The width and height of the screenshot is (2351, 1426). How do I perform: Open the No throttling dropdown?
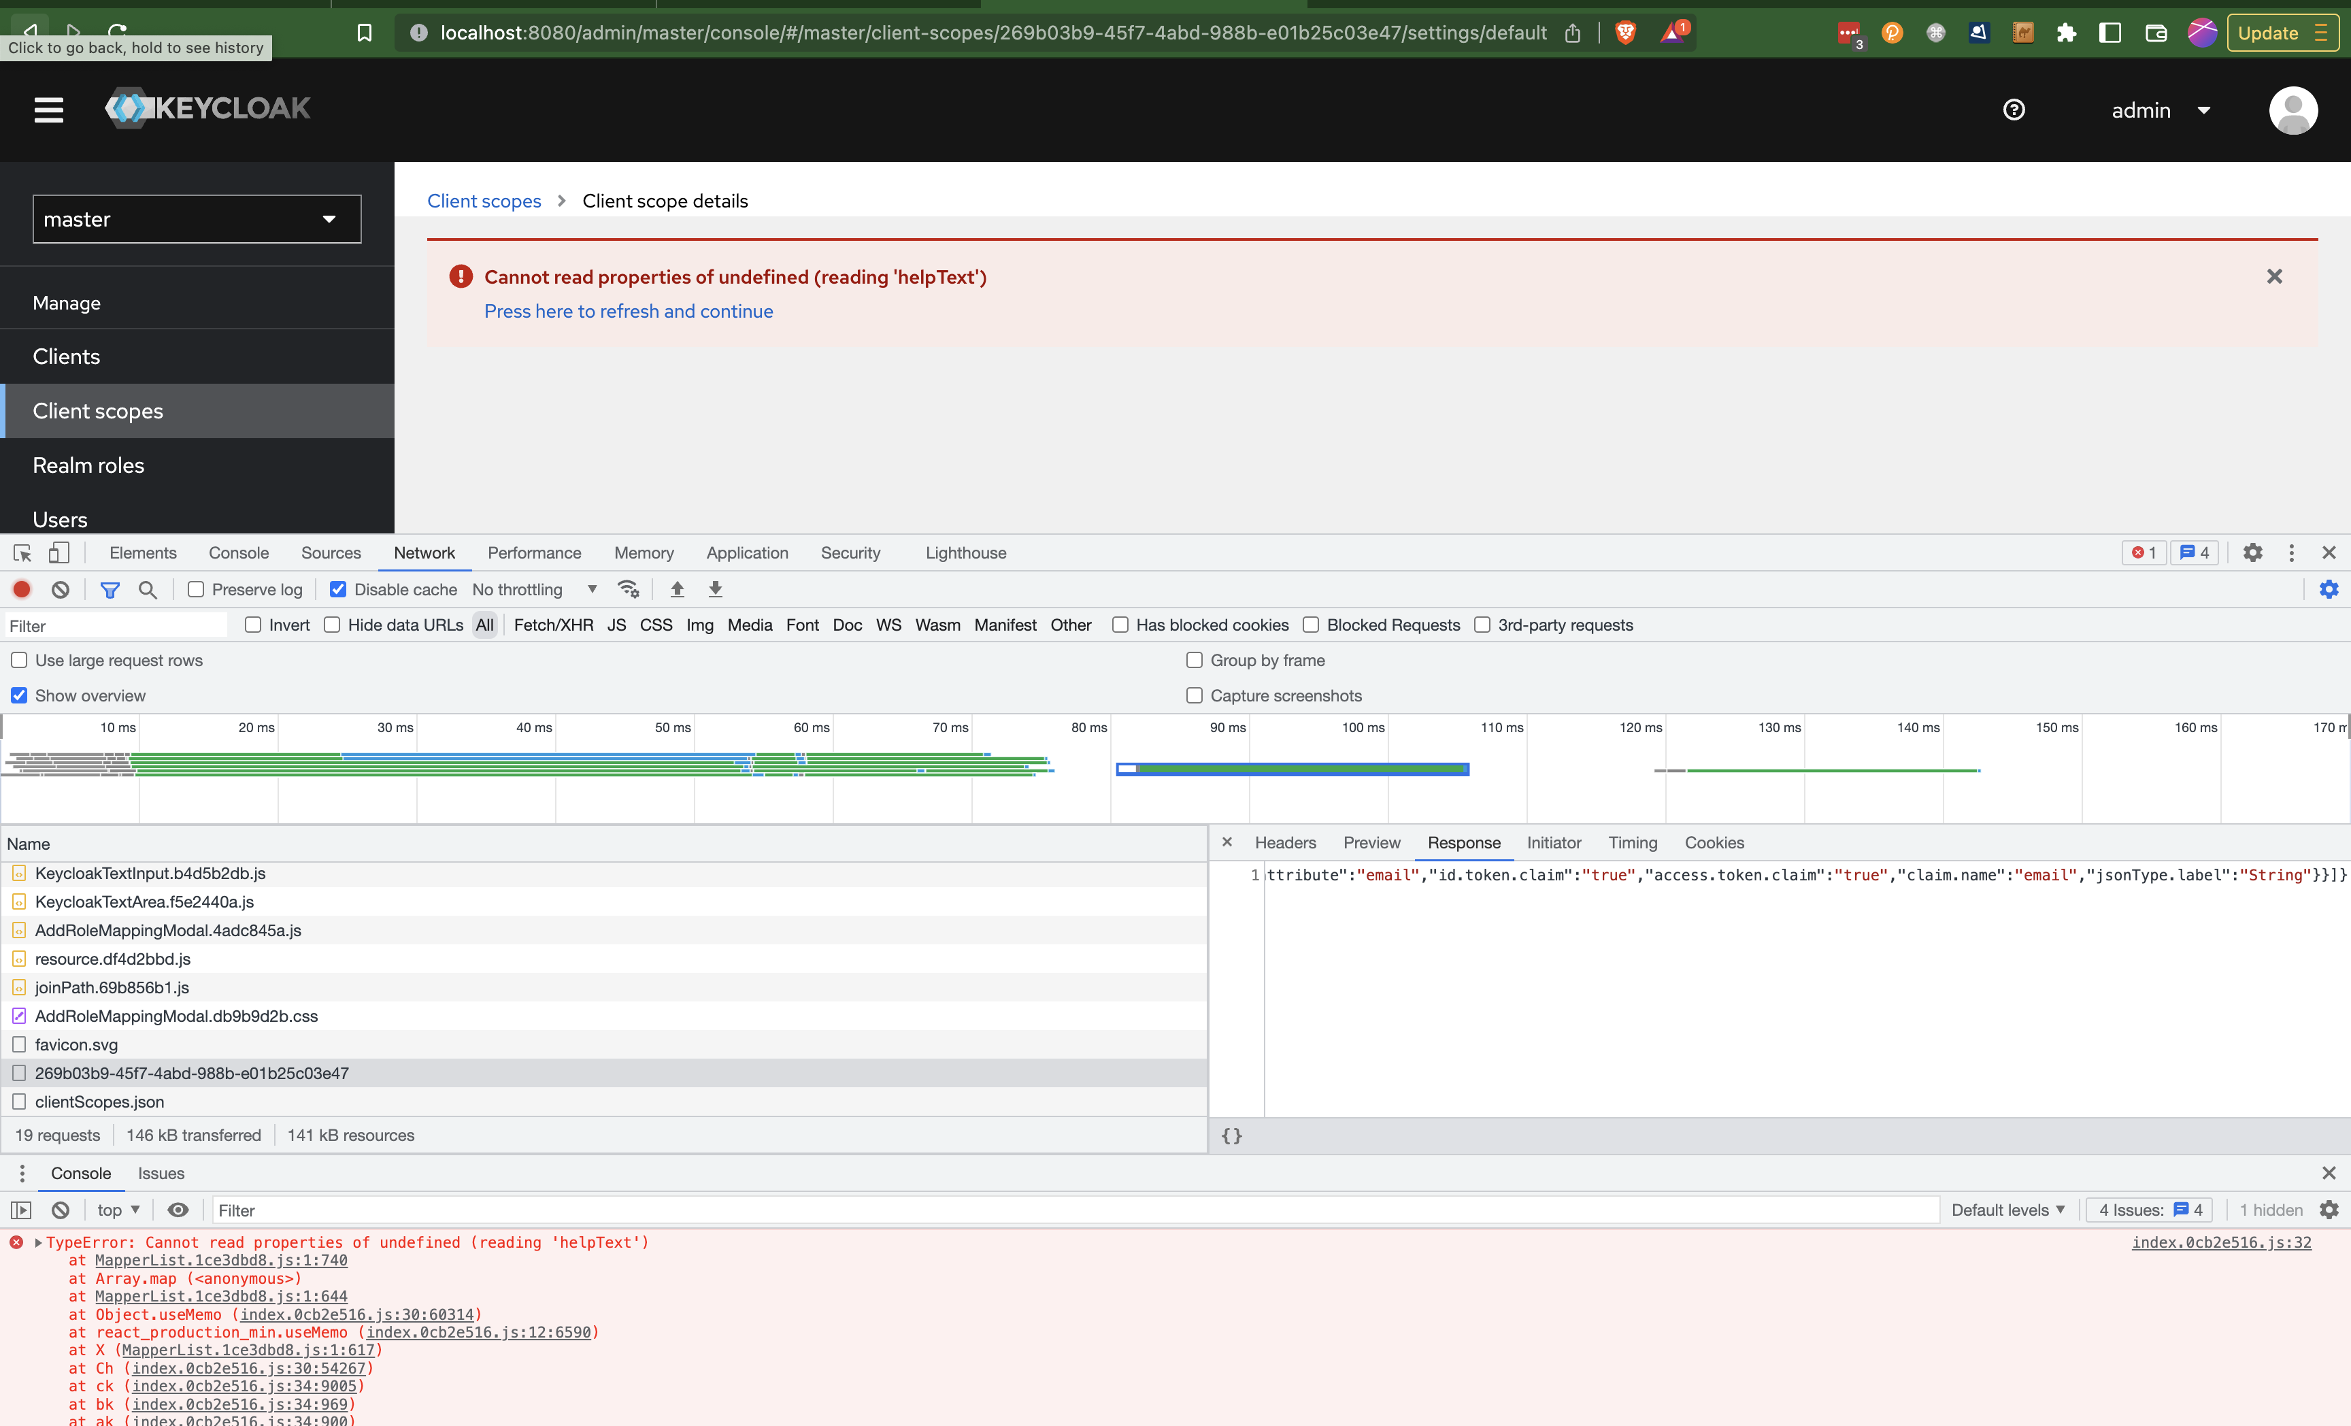(x=534, y=589)
